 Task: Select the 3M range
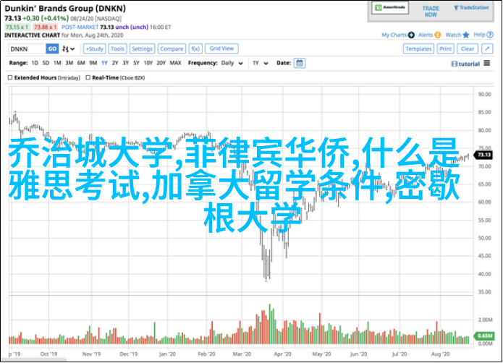tap(69, 63)
